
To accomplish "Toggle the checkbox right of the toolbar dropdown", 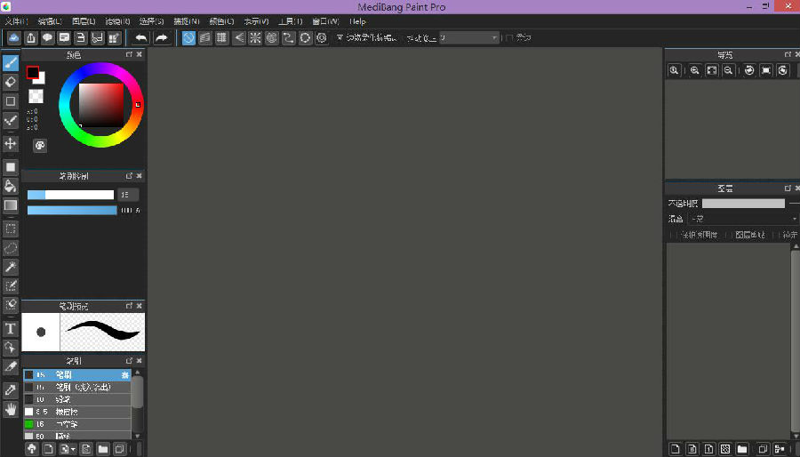I will tap(508, 38).
